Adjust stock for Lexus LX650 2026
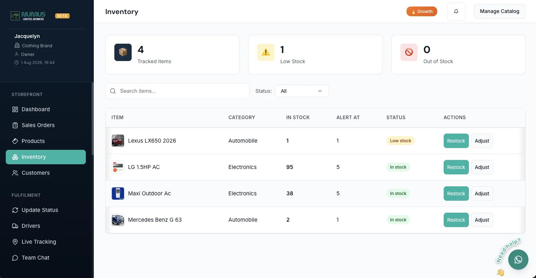The width and height of the screenshot is (536, 278). (x=482, y=141)
